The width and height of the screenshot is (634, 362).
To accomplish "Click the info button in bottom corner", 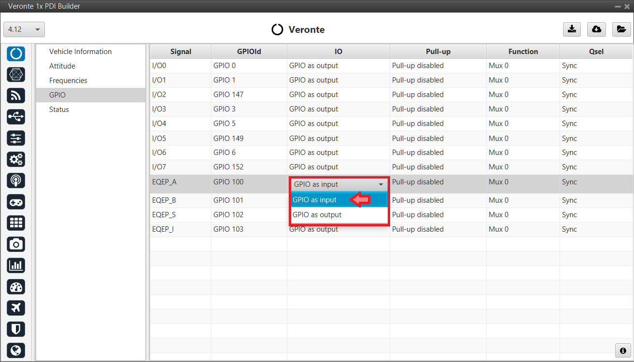I will click(623, 350).
